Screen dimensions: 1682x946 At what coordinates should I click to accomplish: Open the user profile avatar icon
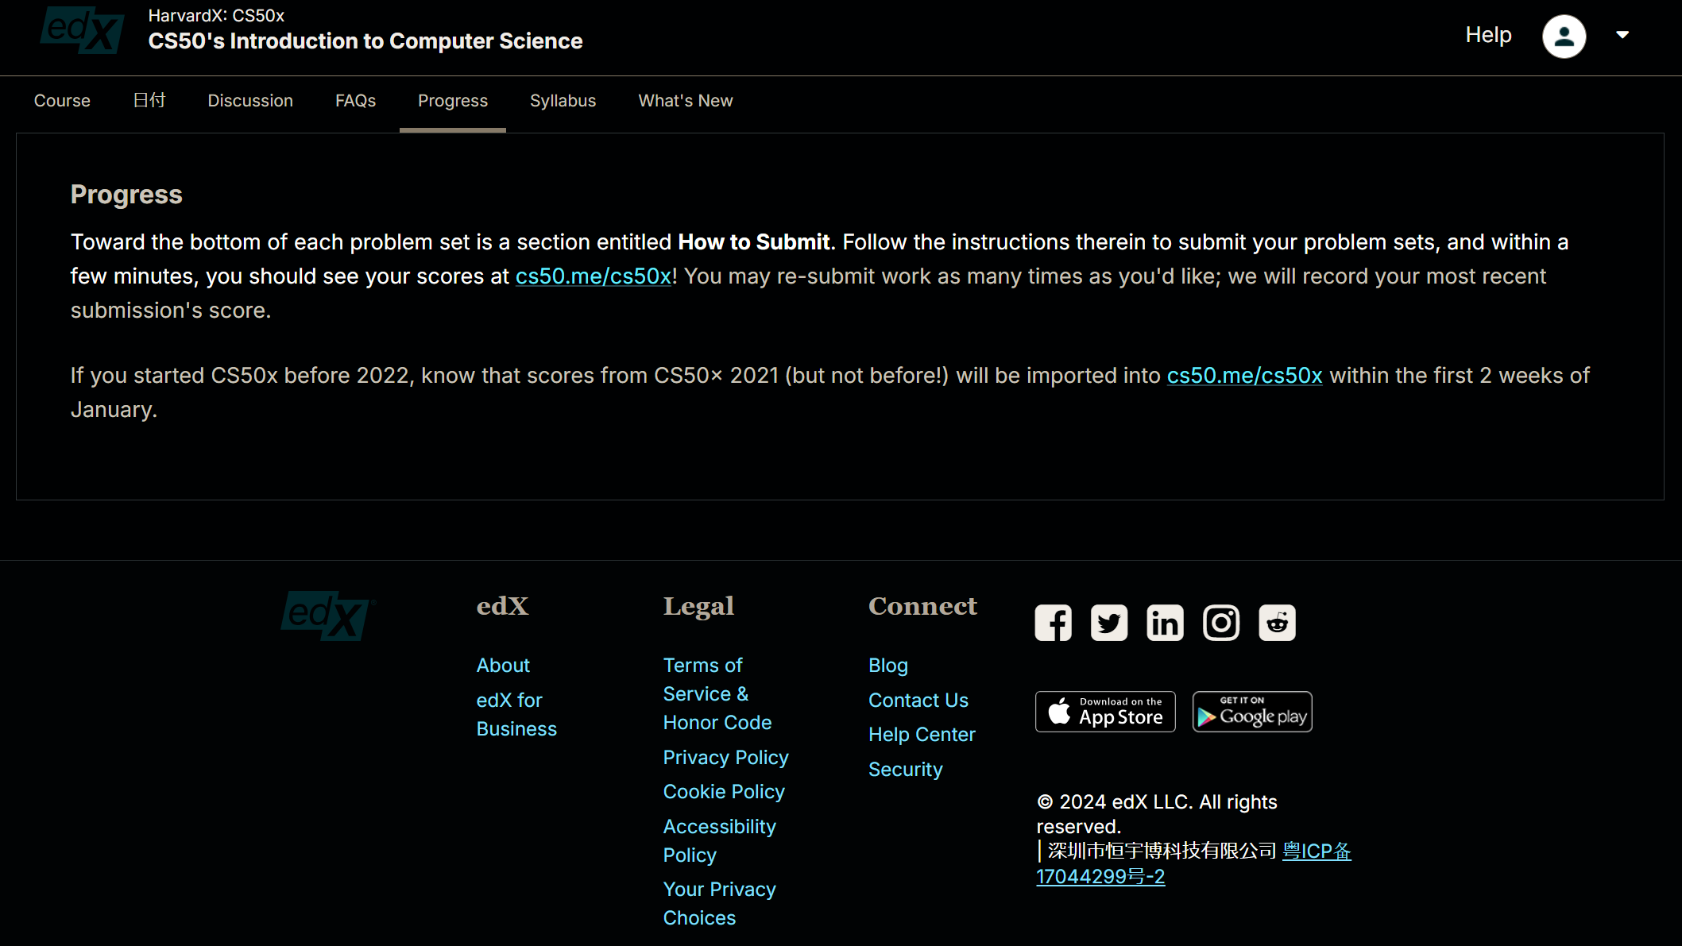(1564, 37)
